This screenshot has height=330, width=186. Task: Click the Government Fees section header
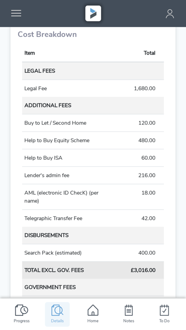click(93, 287)
